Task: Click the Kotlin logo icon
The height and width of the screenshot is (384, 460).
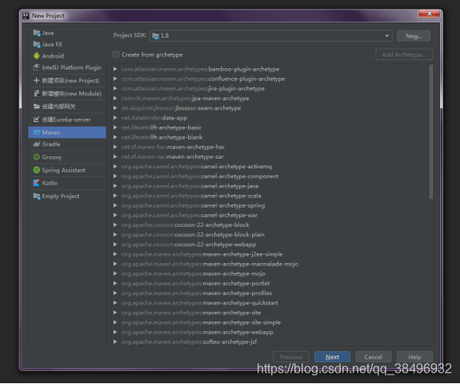Action: click(x=36, y=183)
